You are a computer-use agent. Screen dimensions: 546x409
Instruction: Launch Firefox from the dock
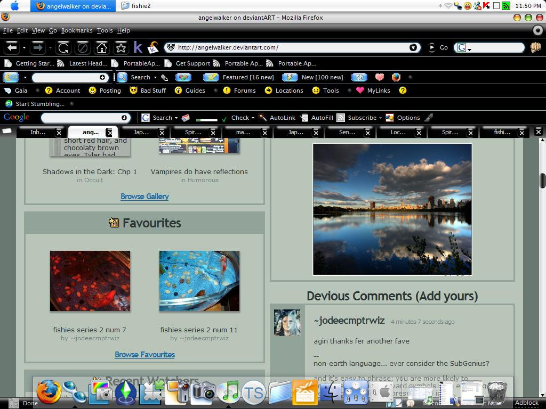pyautogui.click(x=49, y=392)
